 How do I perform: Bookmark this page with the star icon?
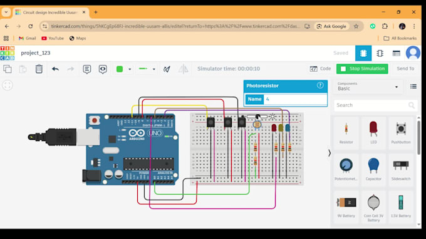click(356, 26)
